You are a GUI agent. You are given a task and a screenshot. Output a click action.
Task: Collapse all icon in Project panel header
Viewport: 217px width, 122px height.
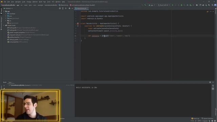point(66,8)
